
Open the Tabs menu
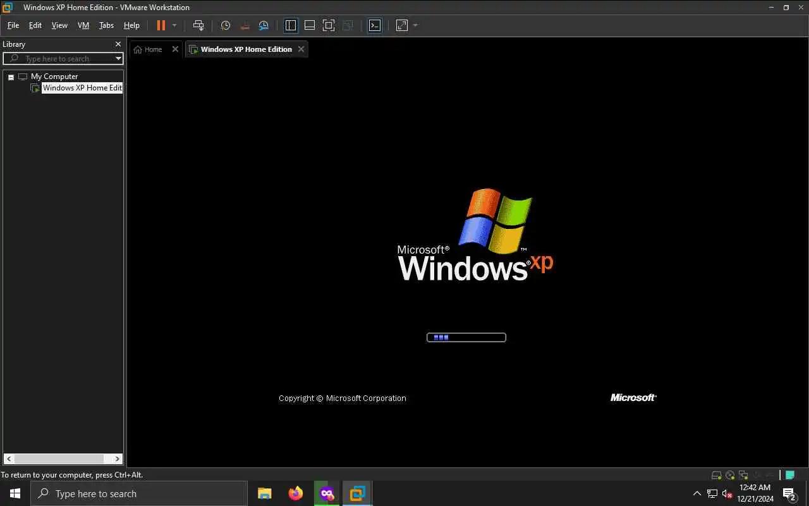(x=106, y=25)
